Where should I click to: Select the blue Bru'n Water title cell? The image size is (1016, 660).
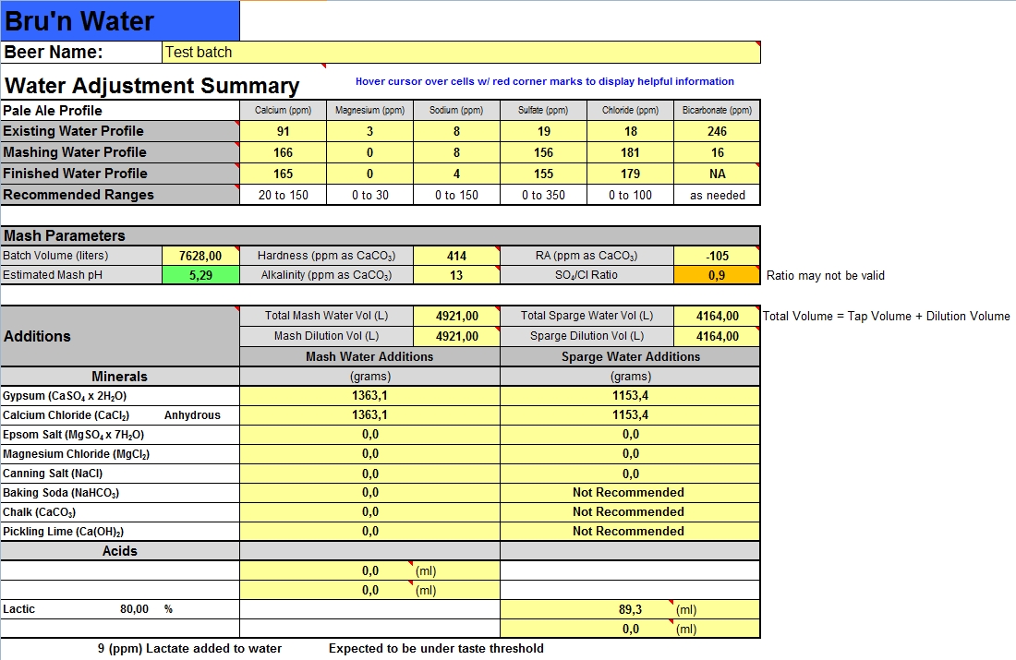(x=120, y=21)
